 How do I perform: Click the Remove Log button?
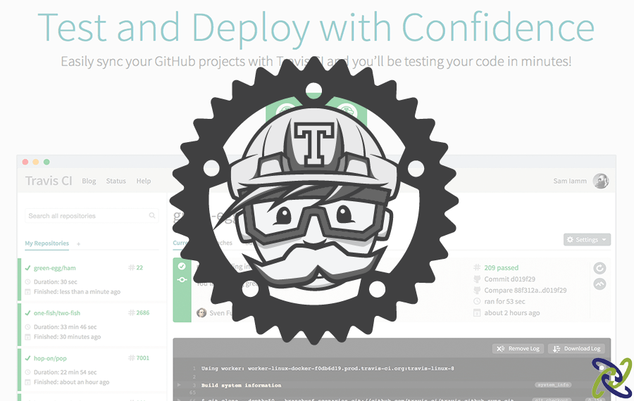point(518,348)
